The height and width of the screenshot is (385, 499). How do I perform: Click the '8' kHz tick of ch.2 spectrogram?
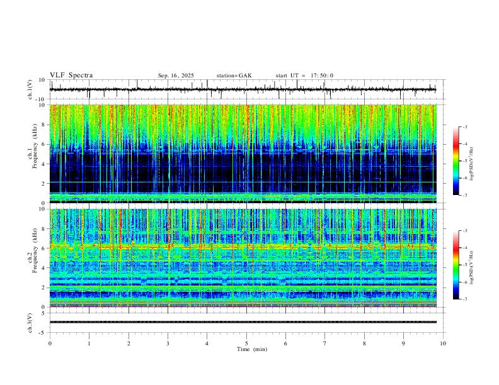(43, 229)
